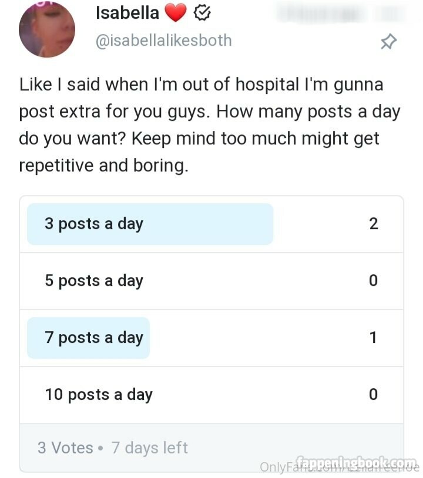
Task: Click the vote count 2 for 3 posts
Action: (374, 224)
